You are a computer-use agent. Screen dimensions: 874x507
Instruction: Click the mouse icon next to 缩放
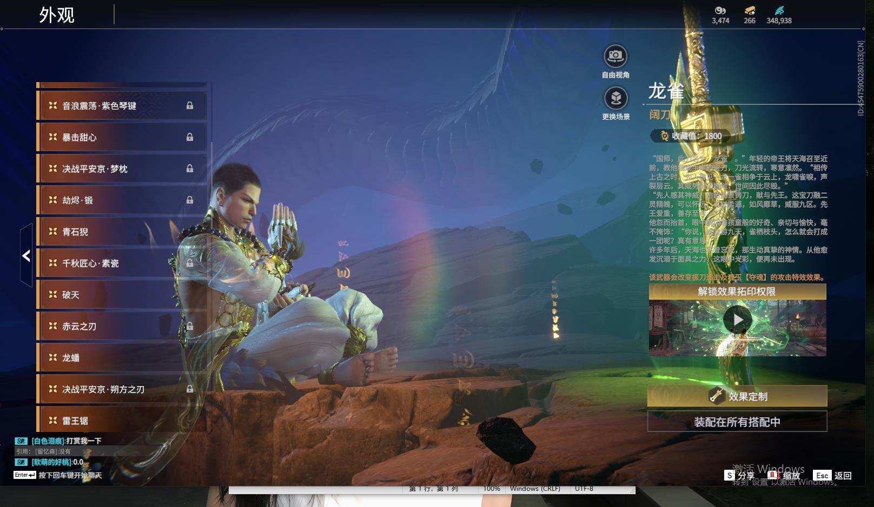pos(773,475)
